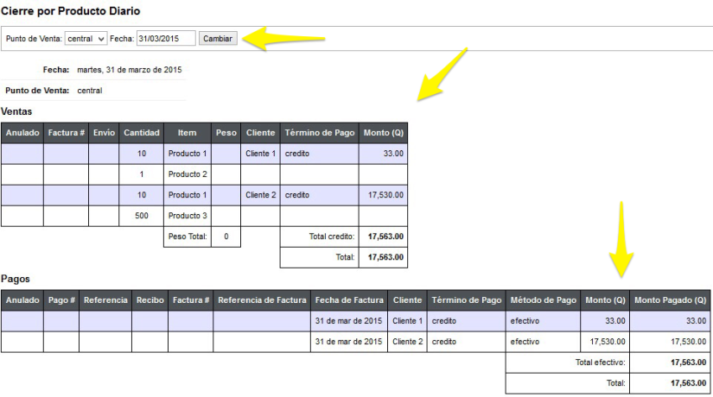Click the Cierre por Producto Diario heading
Image resolution: width=713 pixels, height=397 pixels.
coord(71,11)
